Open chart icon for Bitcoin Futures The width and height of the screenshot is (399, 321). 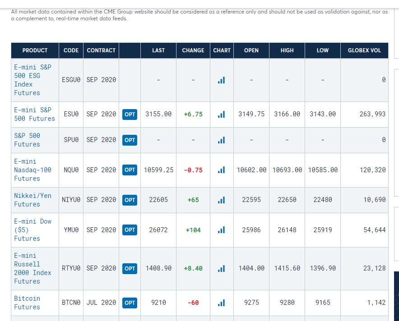[221, 303]
